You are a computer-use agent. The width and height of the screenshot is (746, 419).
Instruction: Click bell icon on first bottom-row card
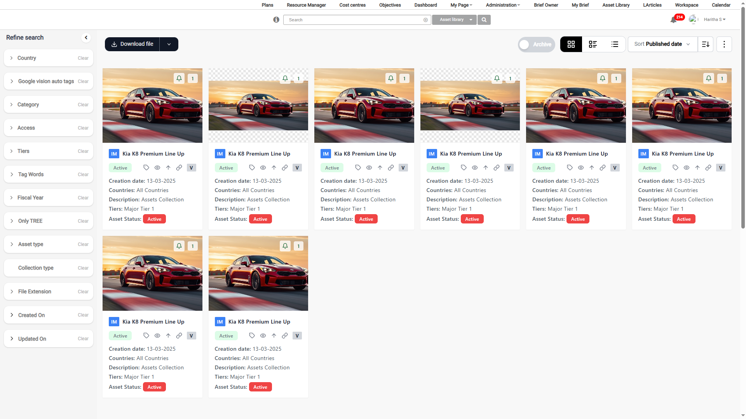click(179, 246)
